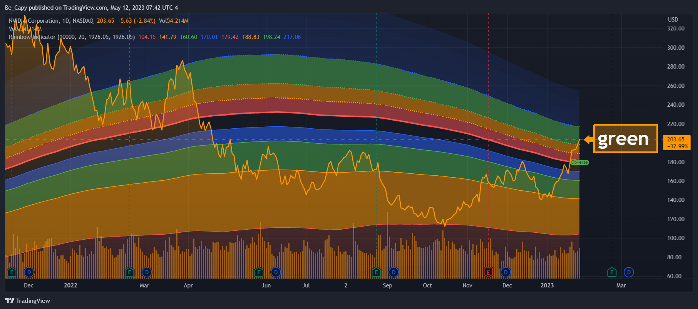Click the 260.00 price axis label
This screenshot has height=309, width=698.
(x=676, y=86)
